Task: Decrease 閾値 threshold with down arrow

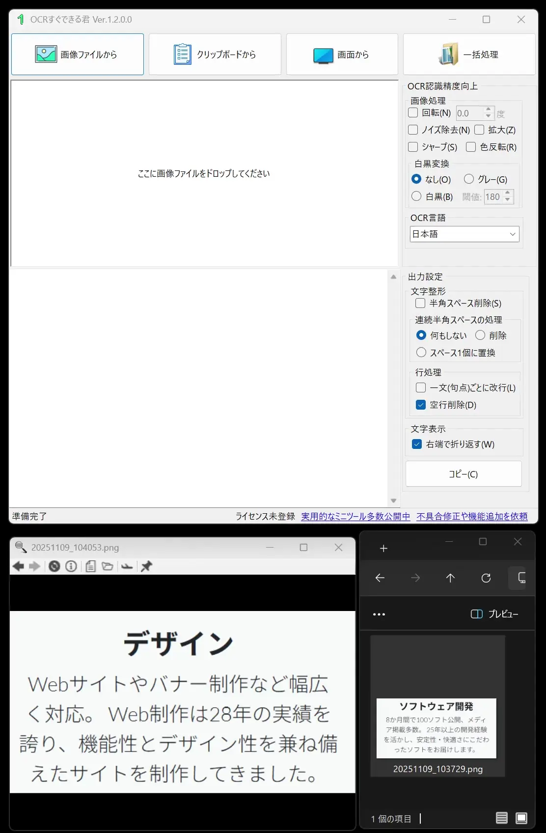Action: click(x=508, y=200)
